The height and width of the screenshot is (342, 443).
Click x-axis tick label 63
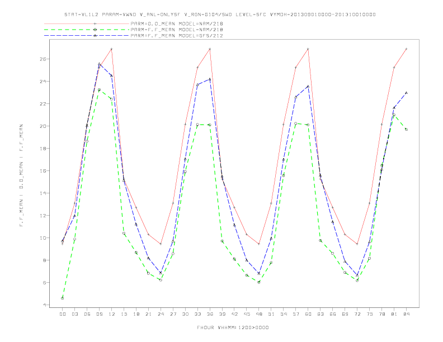coord(321,314)
